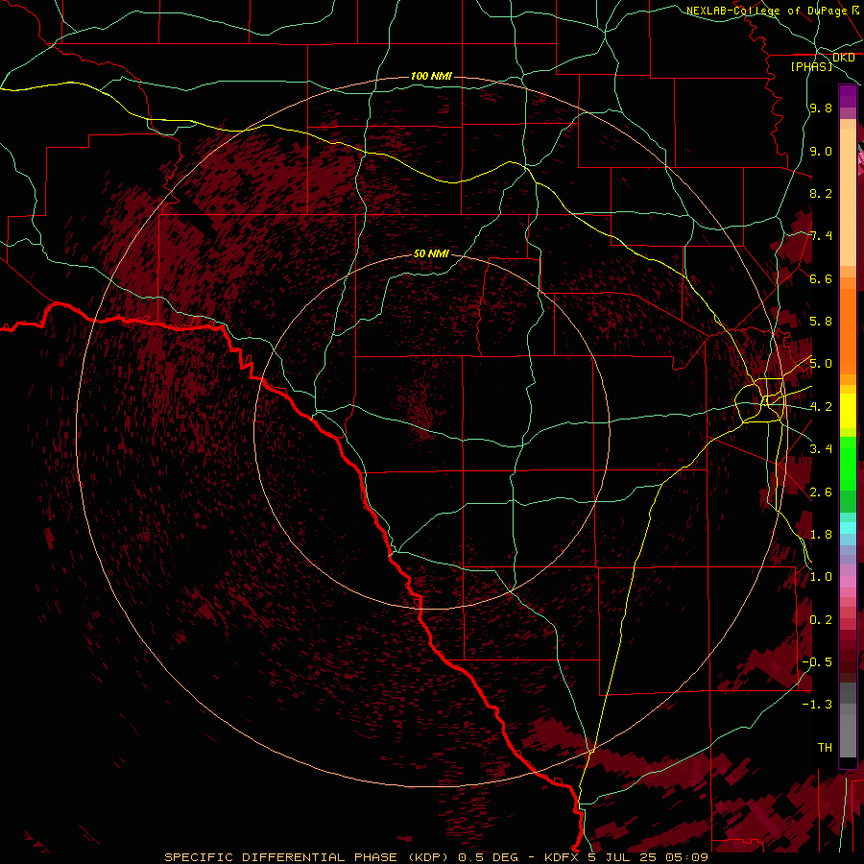864x864 pixels.
Task: Click the 5.8 scale value
Action: tap(821, 322)
